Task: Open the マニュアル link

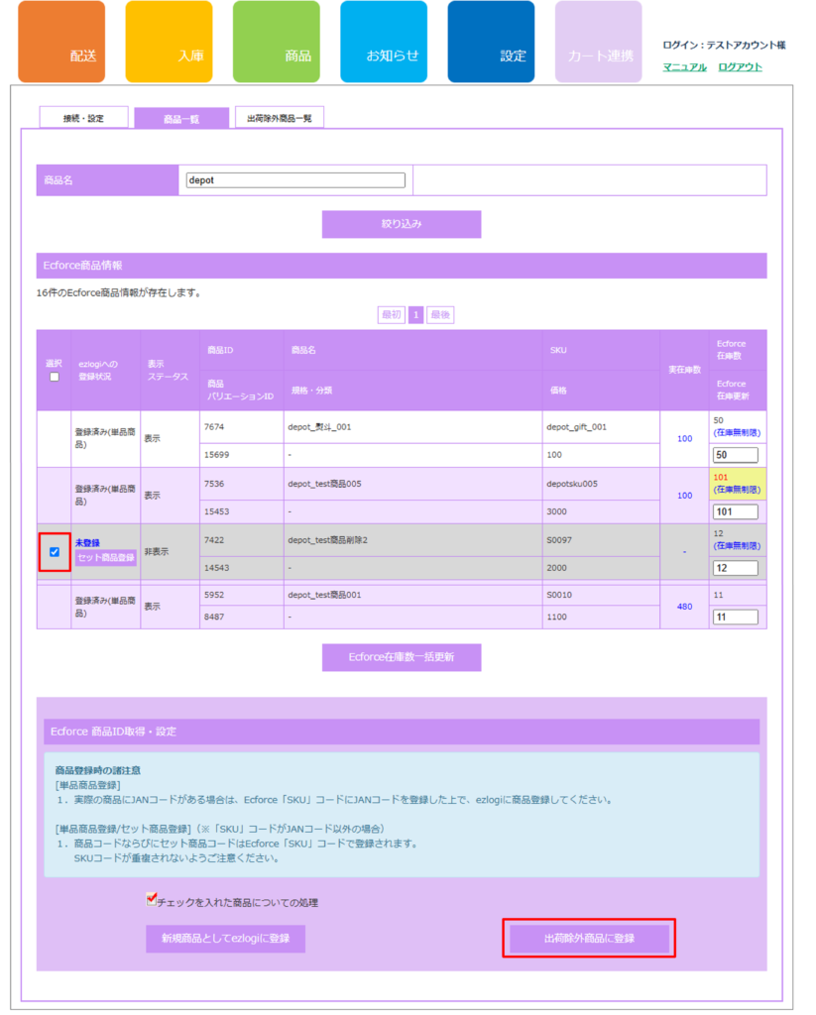Action: pyautogui.click(x=684, y=67)
